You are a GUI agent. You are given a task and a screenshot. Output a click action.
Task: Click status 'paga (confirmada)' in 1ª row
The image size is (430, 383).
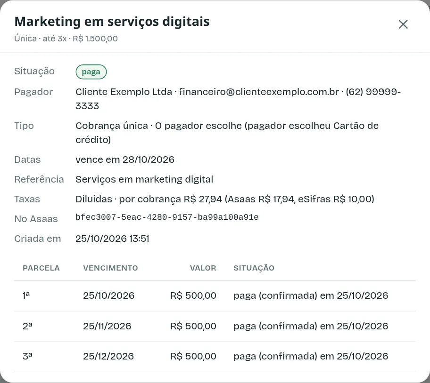click(x=275, y=296)
